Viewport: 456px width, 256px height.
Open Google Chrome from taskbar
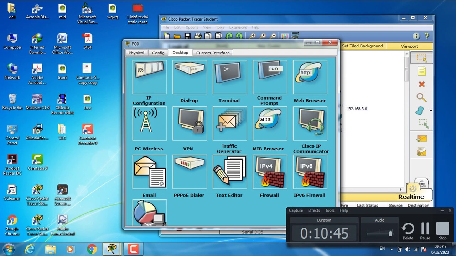pyautogui.click(x=92, y=249)
